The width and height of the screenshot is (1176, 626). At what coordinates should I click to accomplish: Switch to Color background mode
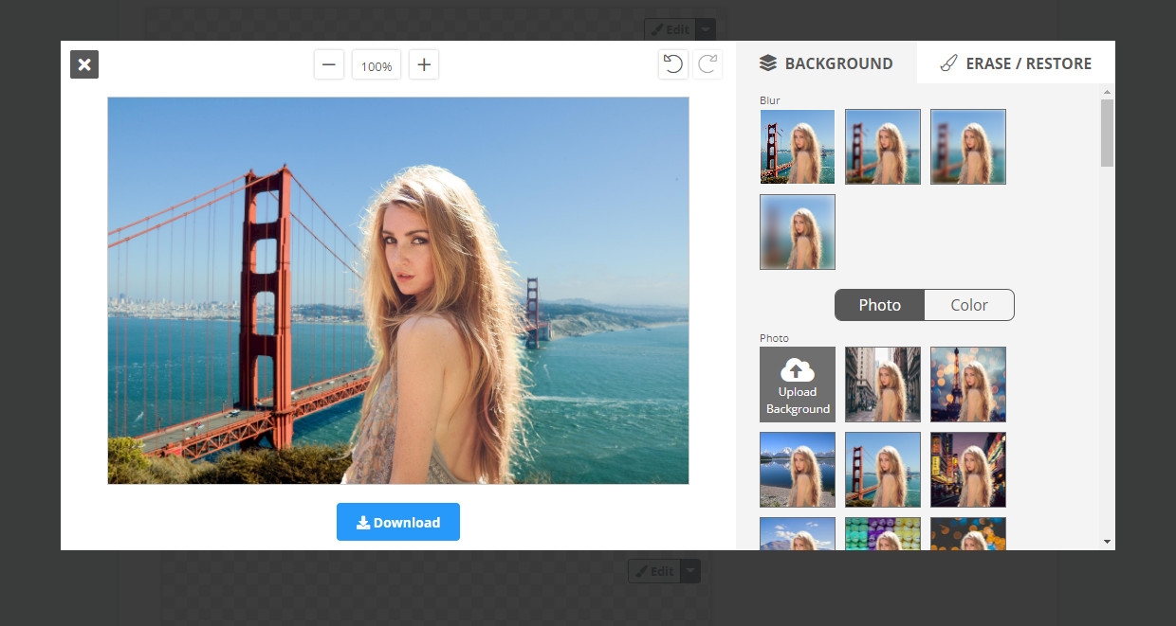pyautogui.click(x=969, y=305)
